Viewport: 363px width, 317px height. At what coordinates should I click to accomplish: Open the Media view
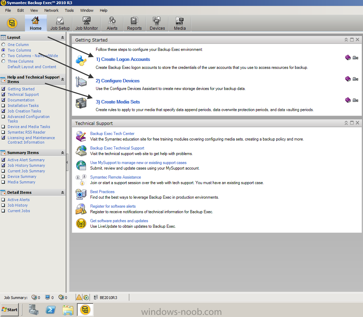(180, 23)
